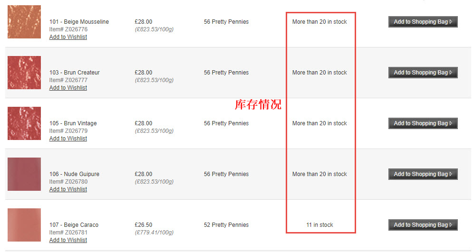Add Nude Guipure to shopping bag
The width and height of the screenshot is (474, 252).
[423, 174]
